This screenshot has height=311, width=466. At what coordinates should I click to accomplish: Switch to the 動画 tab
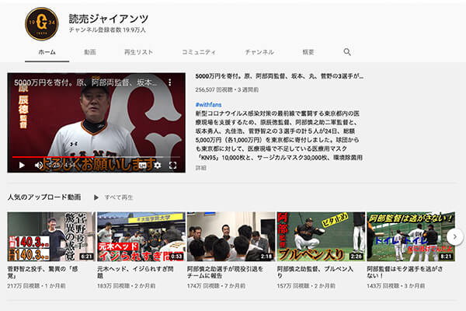pyautogui.click(x=90, y=52)
